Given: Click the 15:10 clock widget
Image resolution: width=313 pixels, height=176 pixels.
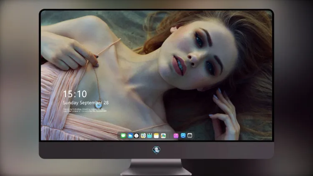Looking at the screenshot, I should tap(75, 94).
